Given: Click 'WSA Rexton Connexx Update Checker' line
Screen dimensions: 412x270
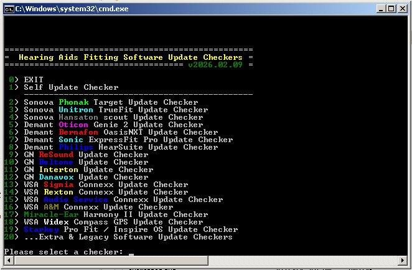Looking at the screenshot, I should 96,192.
